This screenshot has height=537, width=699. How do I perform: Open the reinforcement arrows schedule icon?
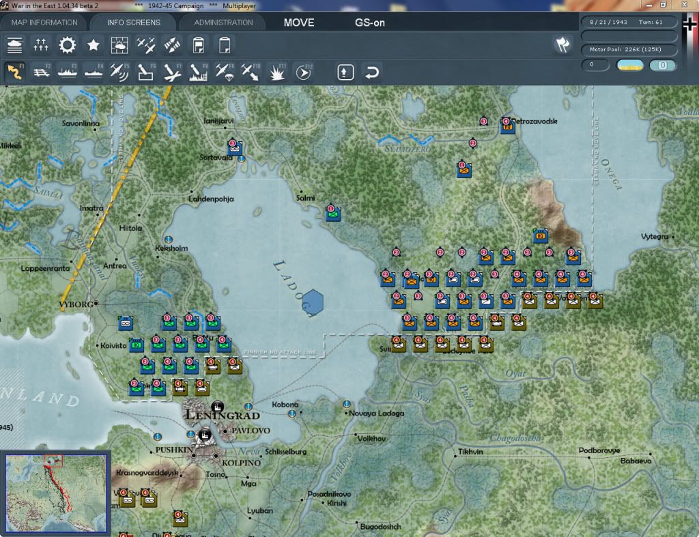point(172,45)
